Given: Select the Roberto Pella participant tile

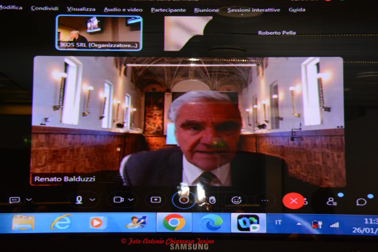Looking at the screenshot, I should [277, 33].
